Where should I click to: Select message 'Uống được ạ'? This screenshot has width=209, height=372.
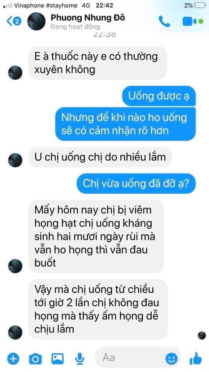[x=159, y=96]
